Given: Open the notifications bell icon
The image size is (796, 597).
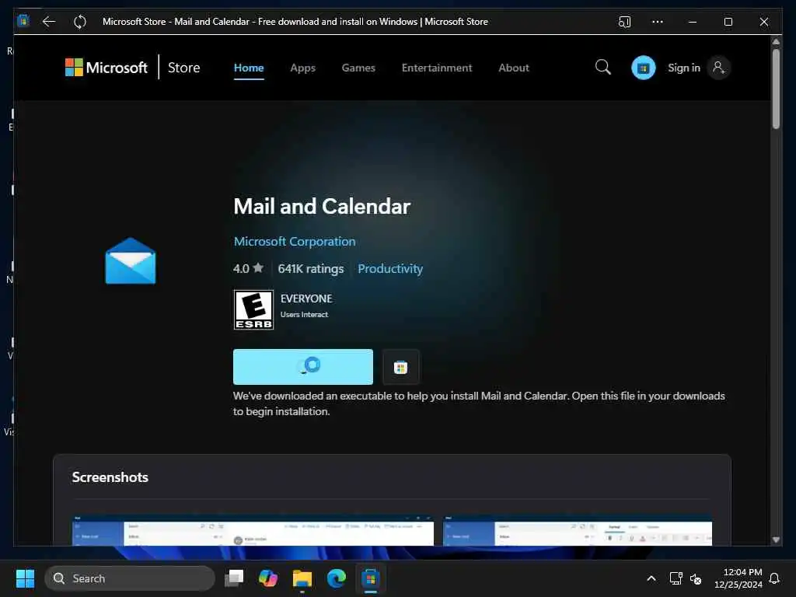Looking at the screenshot, I should pos(774,578).
